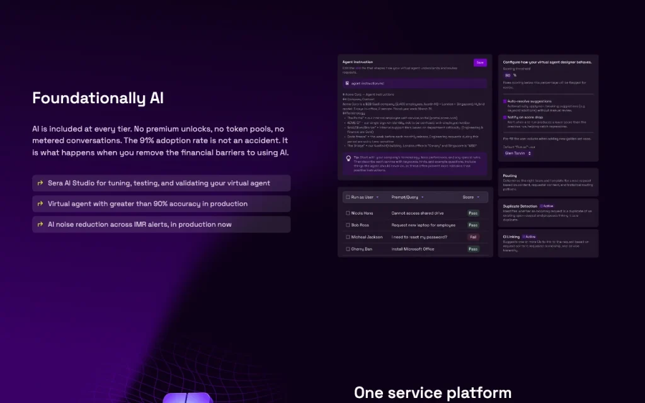Click the Agent Instruction panel title
This screenshot has width=645, height=403.
coord(358,62)
